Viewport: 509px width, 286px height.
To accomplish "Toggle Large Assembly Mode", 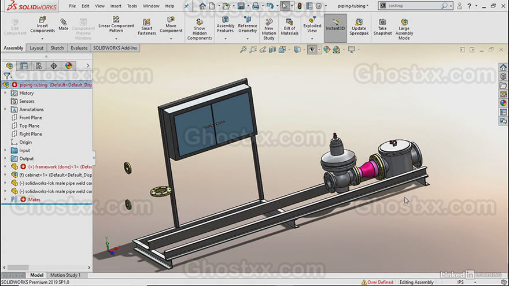I will coord(404,29).
